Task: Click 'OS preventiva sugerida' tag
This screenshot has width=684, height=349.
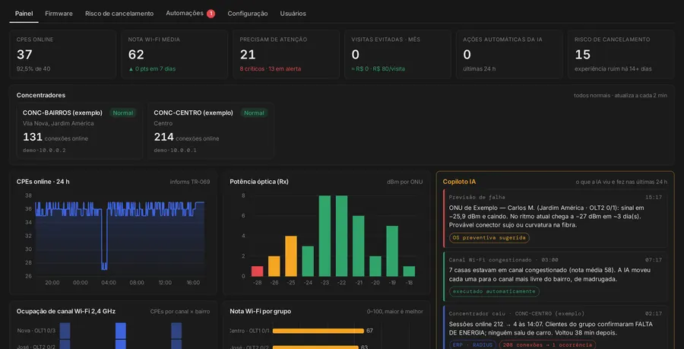Action: click(x=489, y=238)
